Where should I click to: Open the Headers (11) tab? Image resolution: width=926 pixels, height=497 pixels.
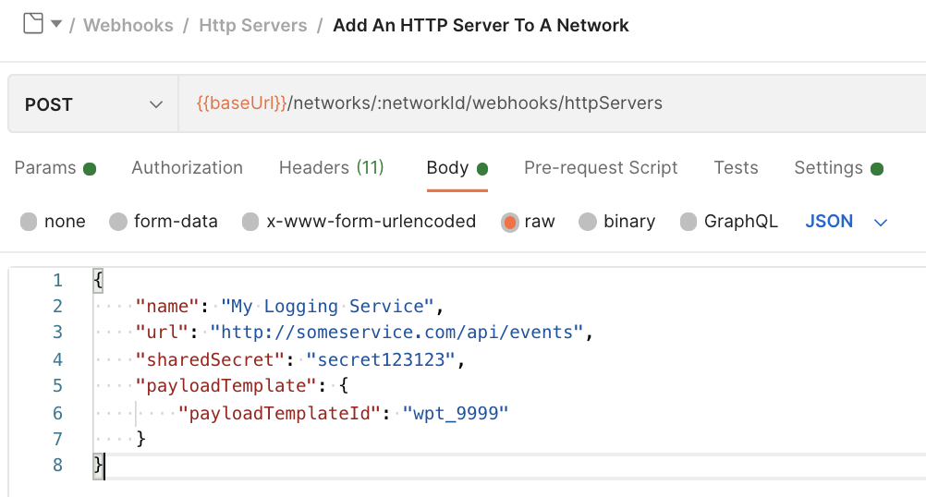click(331, 168)
